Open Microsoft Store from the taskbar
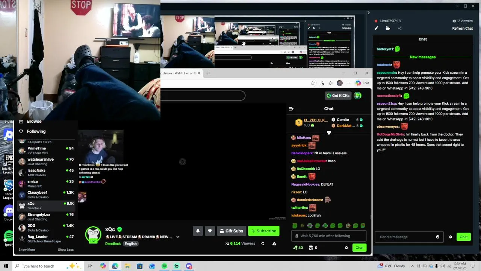Screen dimensions: 481x271 tap(140, 266)
